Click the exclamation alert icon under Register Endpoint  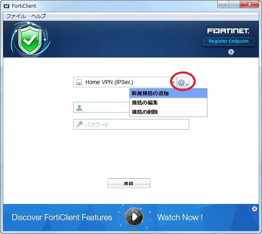[x=231, y=52]
